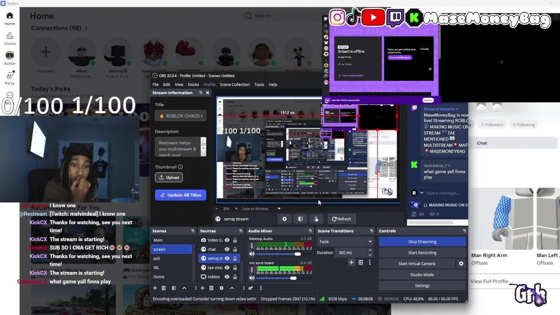Move source up with arrow icon

coord(232,288)
